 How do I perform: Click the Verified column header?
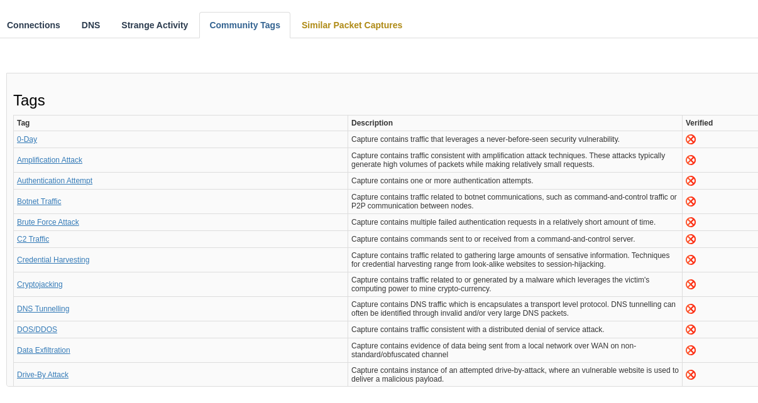699,123
